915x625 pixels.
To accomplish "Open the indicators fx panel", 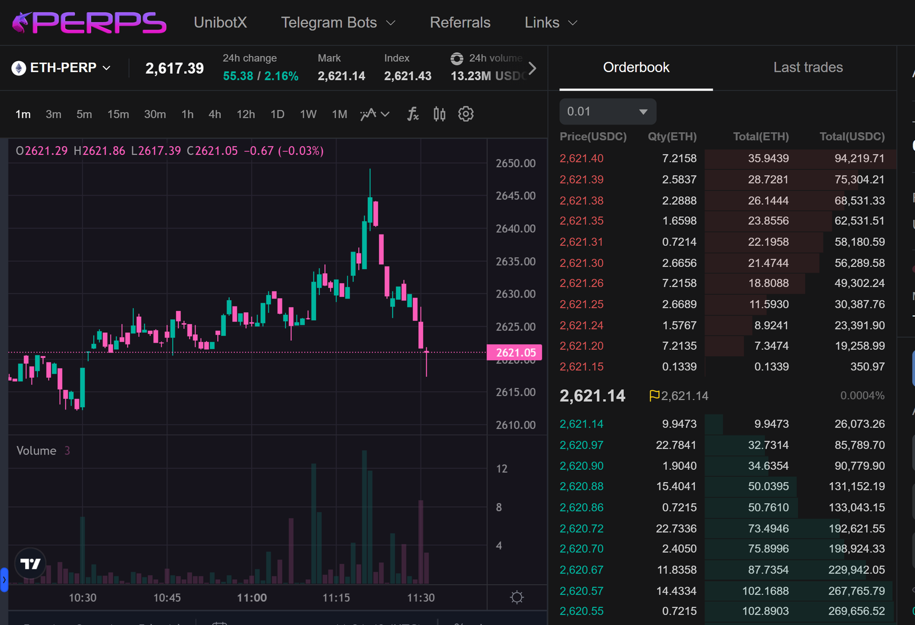I will coord(413,114).
